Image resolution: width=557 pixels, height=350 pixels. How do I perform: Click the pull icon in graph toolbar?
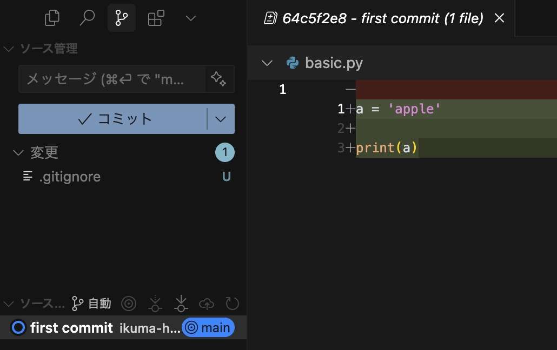[x=181, y=304]
